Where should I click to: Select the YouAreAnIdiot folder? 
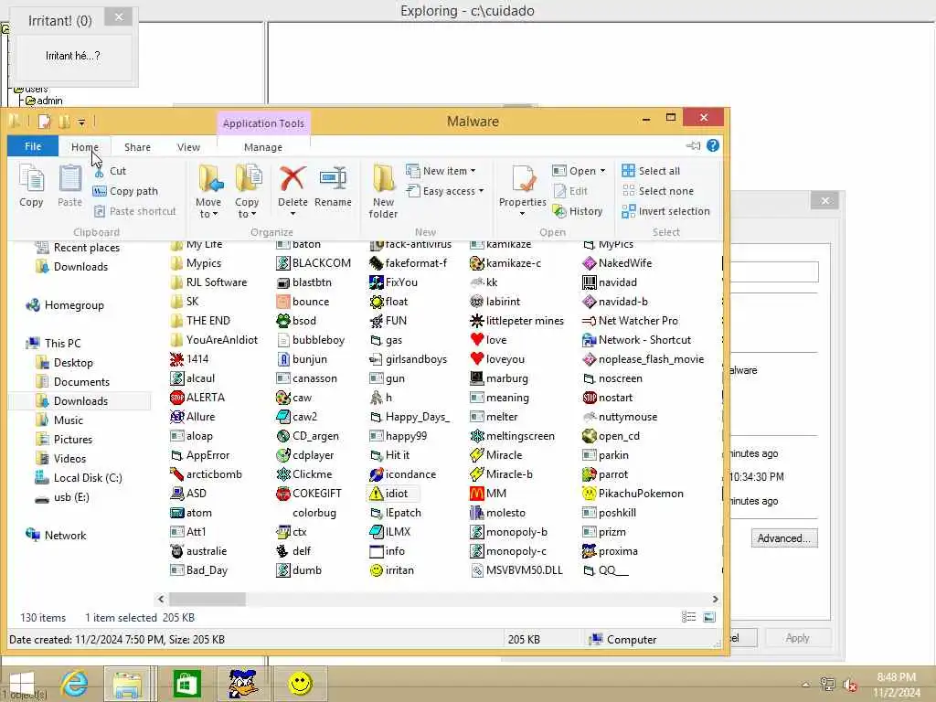click(x=214, y=340)
